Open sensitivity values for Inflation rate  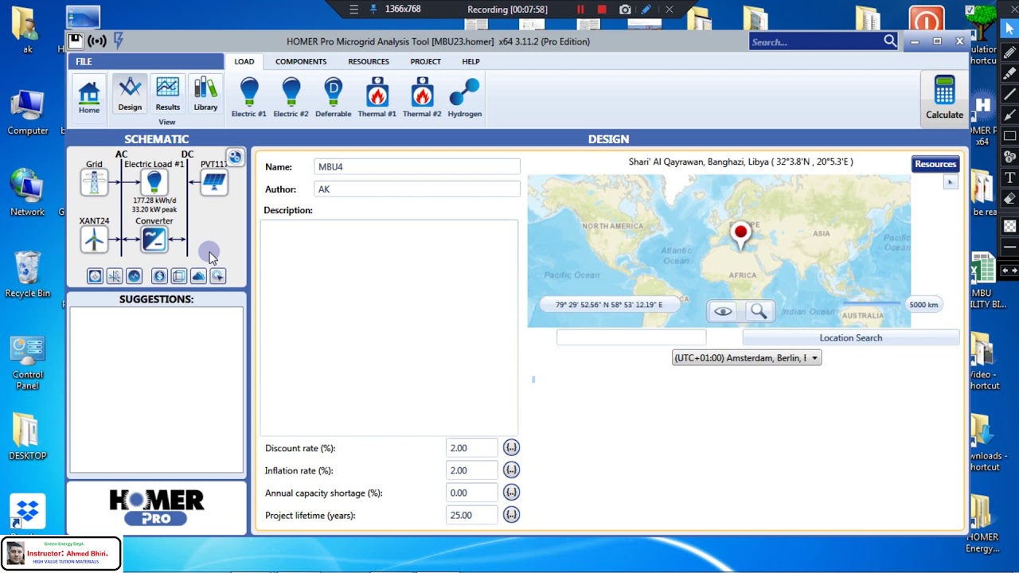click(511, 470)
